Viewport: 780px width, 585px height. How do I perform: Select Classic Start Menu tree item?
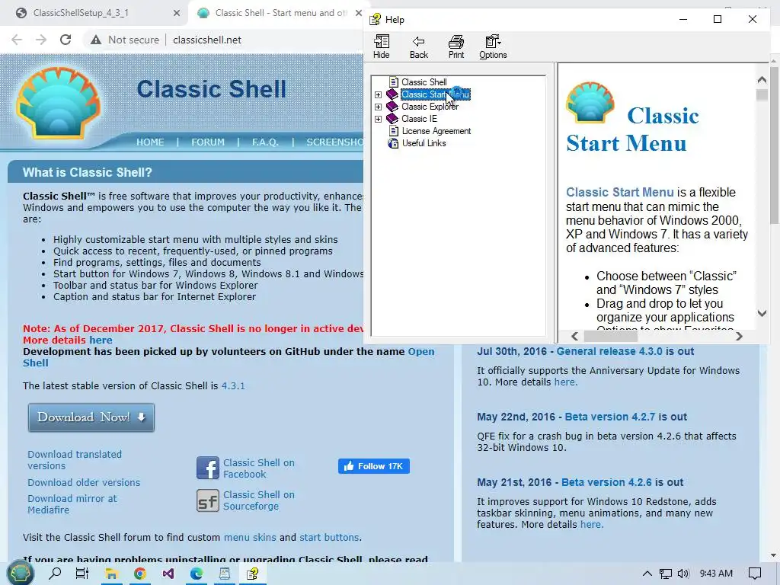pyautogui.click(x=435, y=94)
